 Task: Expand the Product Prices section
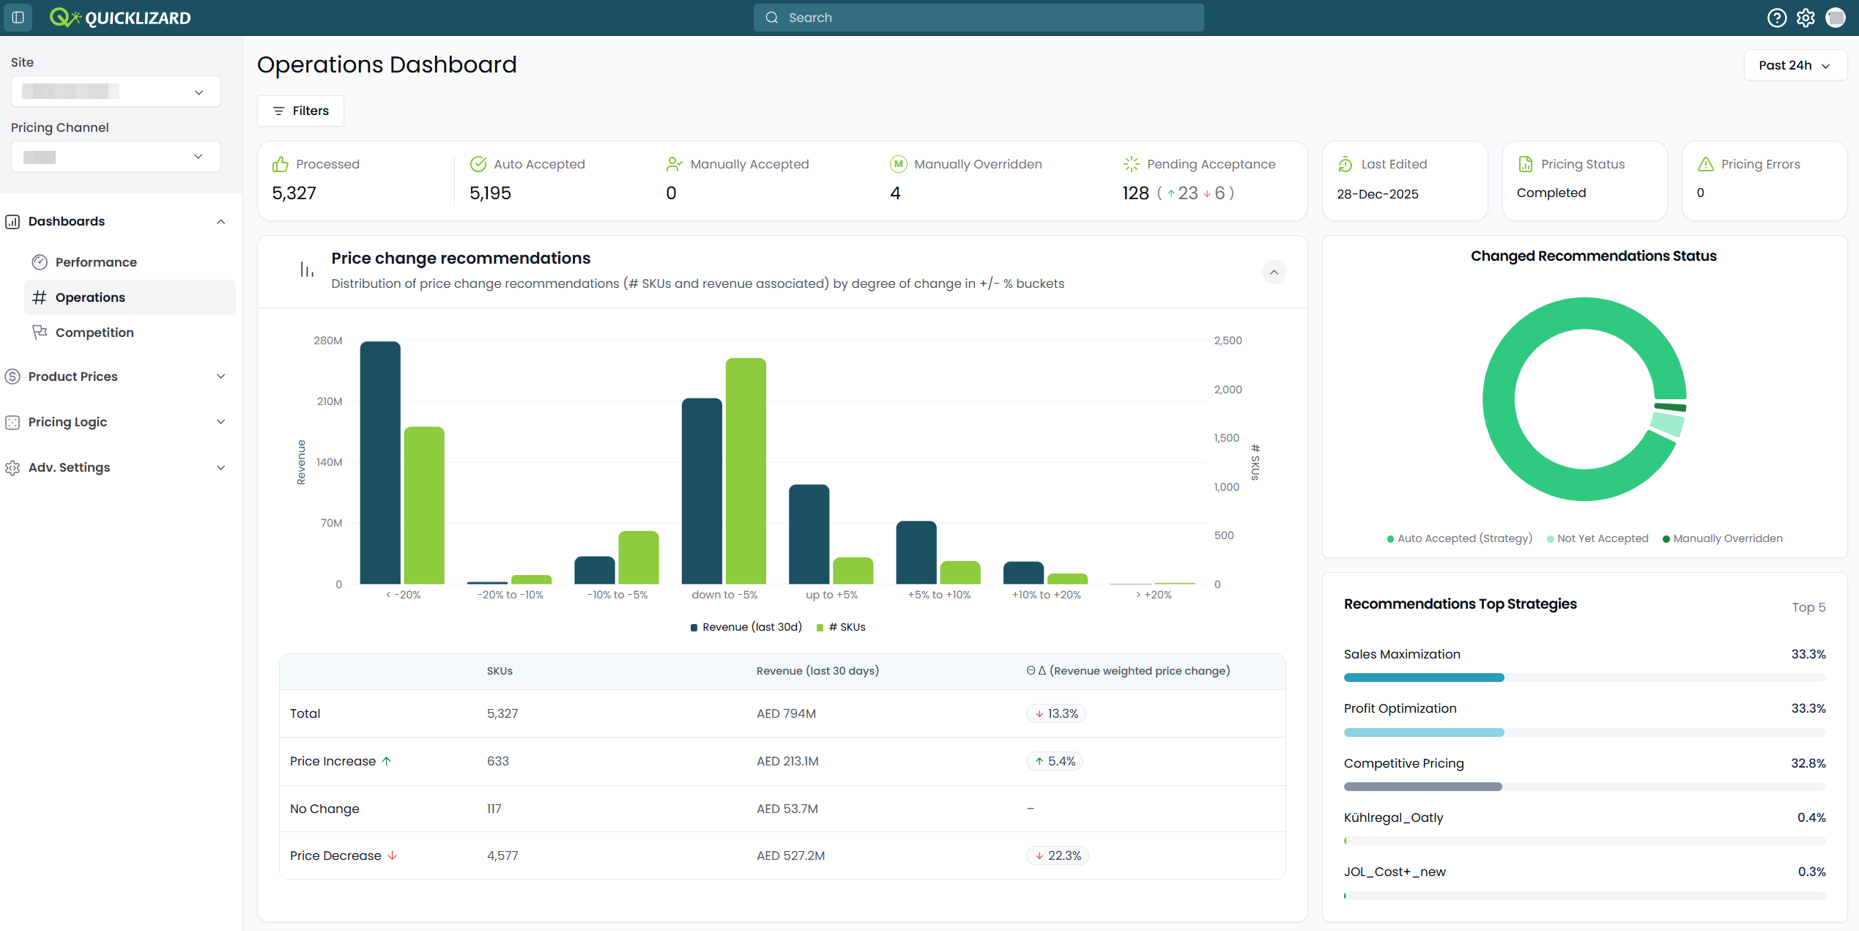tap(220, 377)
